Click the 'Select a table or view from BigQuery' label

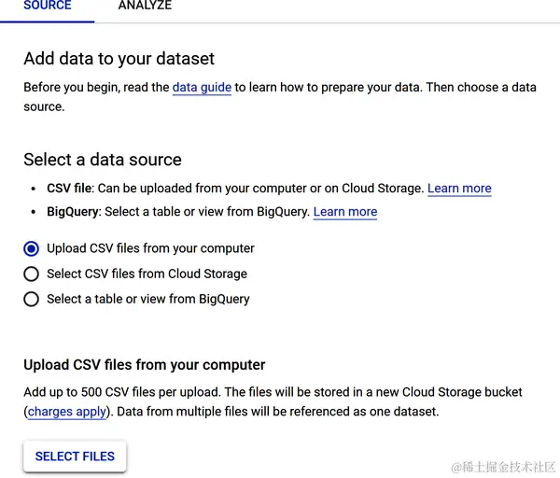(x=147, y=299)
